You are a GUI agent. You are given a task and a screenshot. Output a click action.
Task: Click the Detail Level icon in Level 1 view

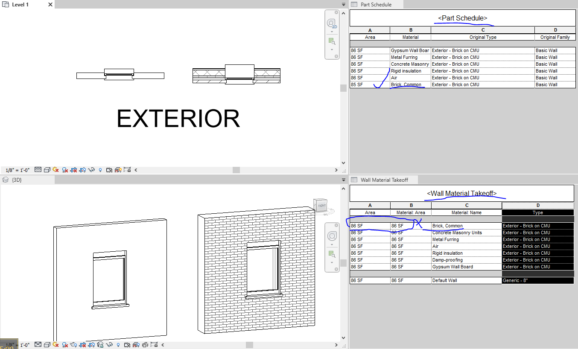[x=38, y=169]
